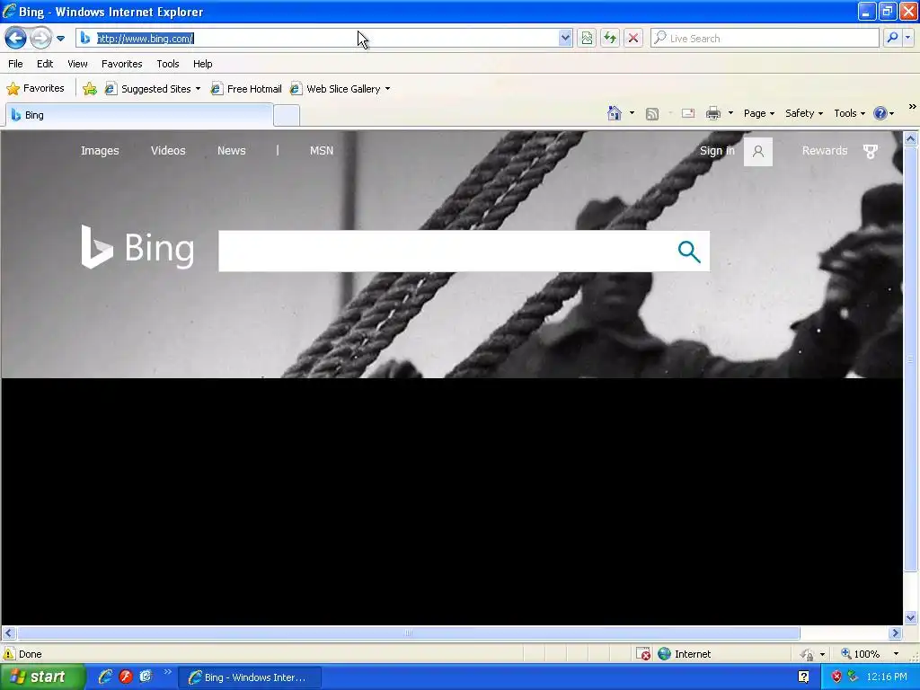The width and height of the screenshot is (920, 690).
Task: Toggle Compatibility View icon
Action: (587, 38)
